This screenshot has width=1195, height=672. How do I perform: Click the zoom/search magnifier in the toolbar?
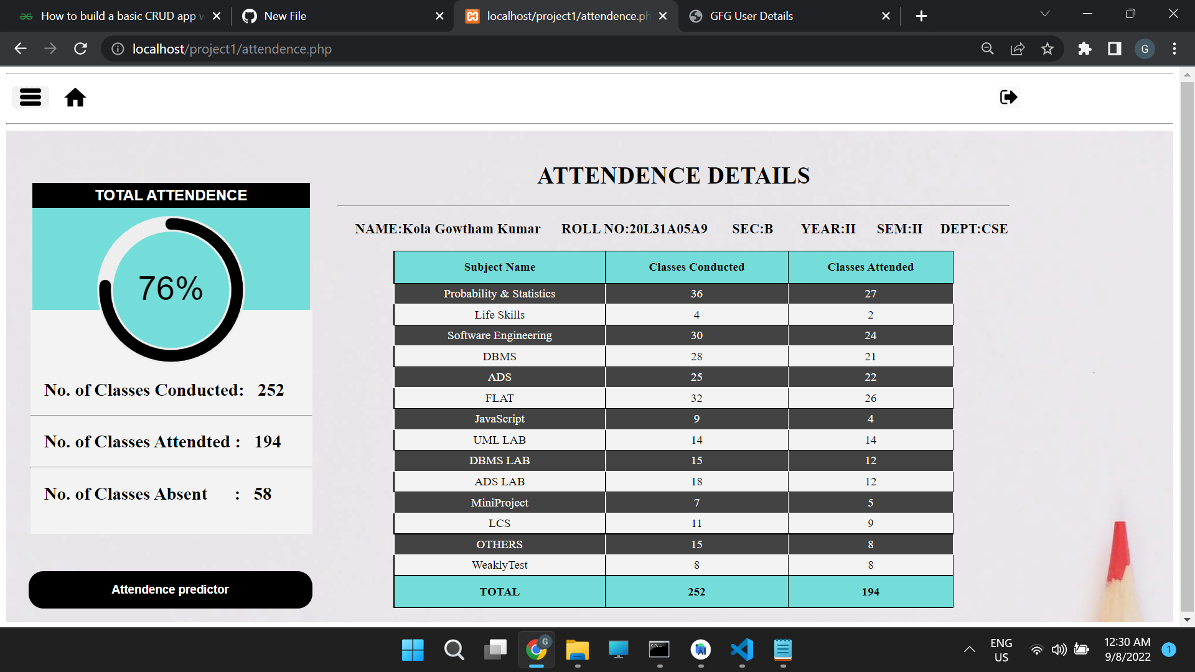click(987, 49)
